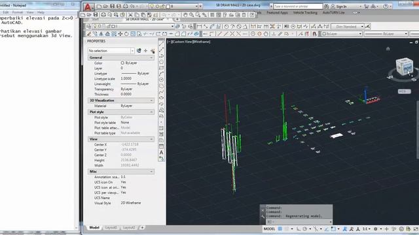Click the ViewCube in the drawing area
This screenshot has width=419, height=235.
tap(404, 67)
